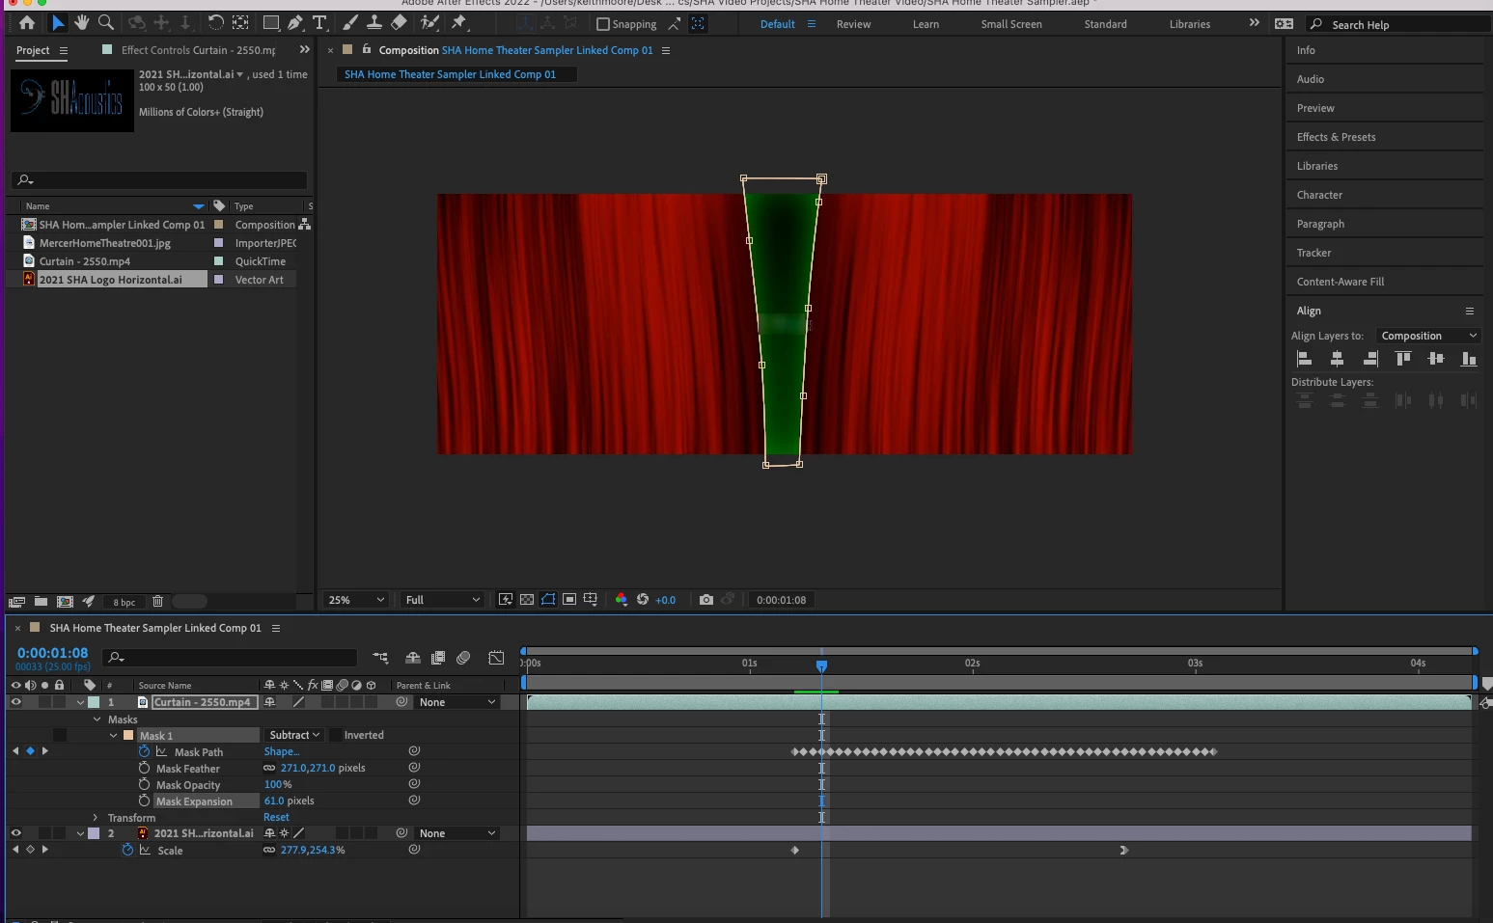Open the 25% magnification dropdown
1493x923 pixels.
356,600
